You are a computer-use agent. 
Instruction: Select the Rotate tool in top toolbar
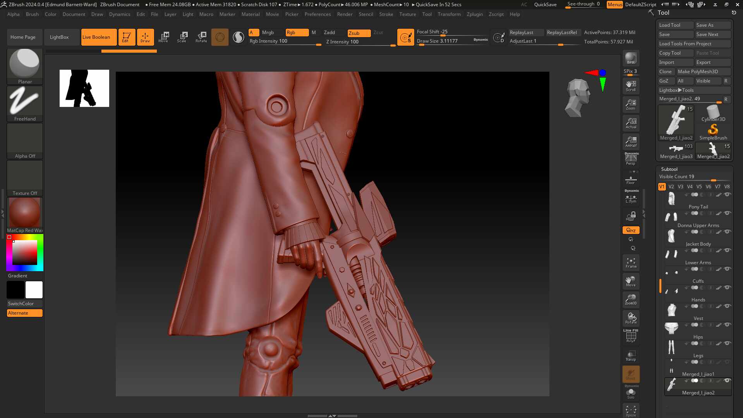point(201,37)
